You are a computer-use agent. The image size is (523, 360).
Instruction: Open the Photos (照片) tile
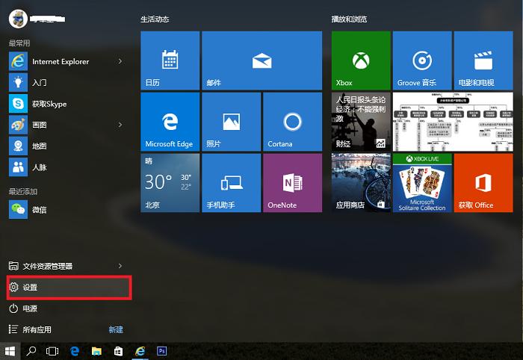point(231,122)
